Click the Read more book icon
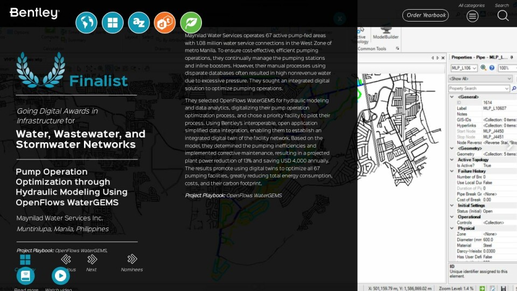Screen dimensions: 517x291 [x=26, y=276]
